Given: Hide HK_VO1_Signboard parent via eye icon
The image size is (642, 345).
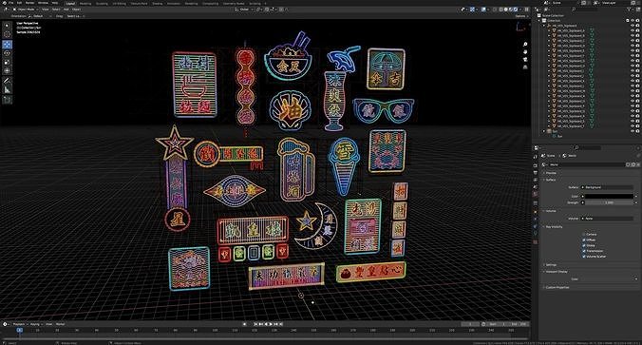Looking at the screenshot, I should click(x=633, y=26).
